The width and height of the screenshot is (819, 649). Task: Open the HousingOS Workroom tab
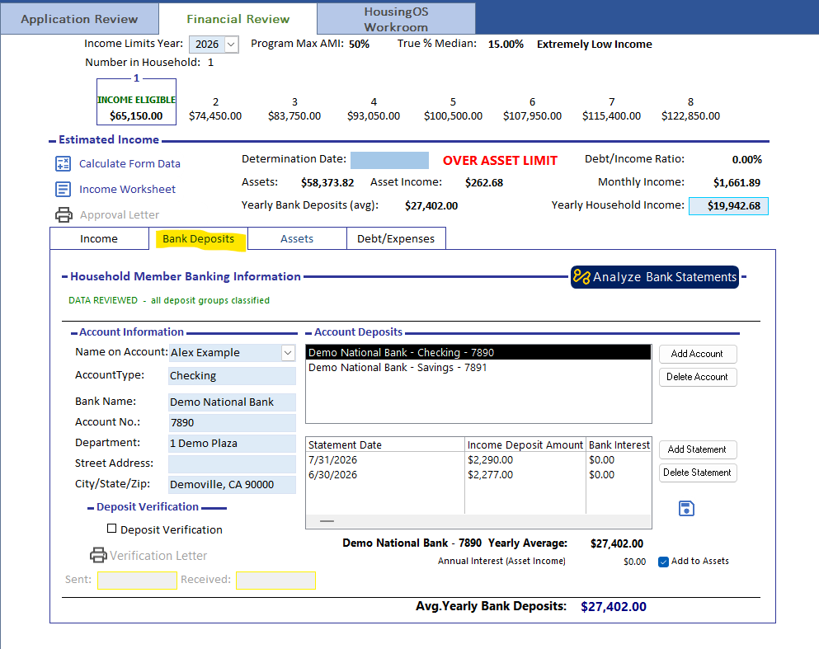396,19
